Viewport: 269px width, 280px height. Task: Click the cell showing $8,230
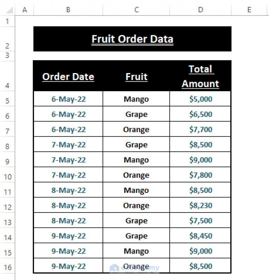pos(200,205)
